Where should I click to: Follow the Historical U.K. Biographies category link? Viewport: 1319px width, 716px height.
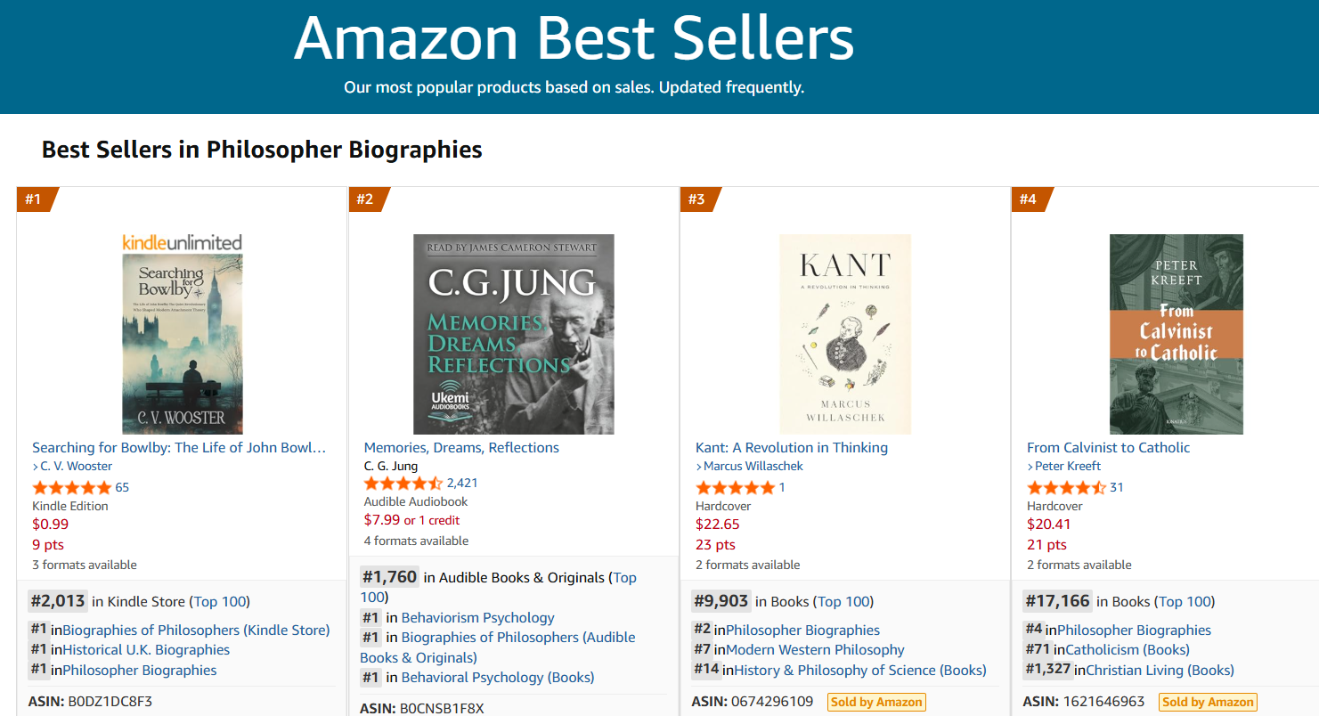tap(146, 650)
